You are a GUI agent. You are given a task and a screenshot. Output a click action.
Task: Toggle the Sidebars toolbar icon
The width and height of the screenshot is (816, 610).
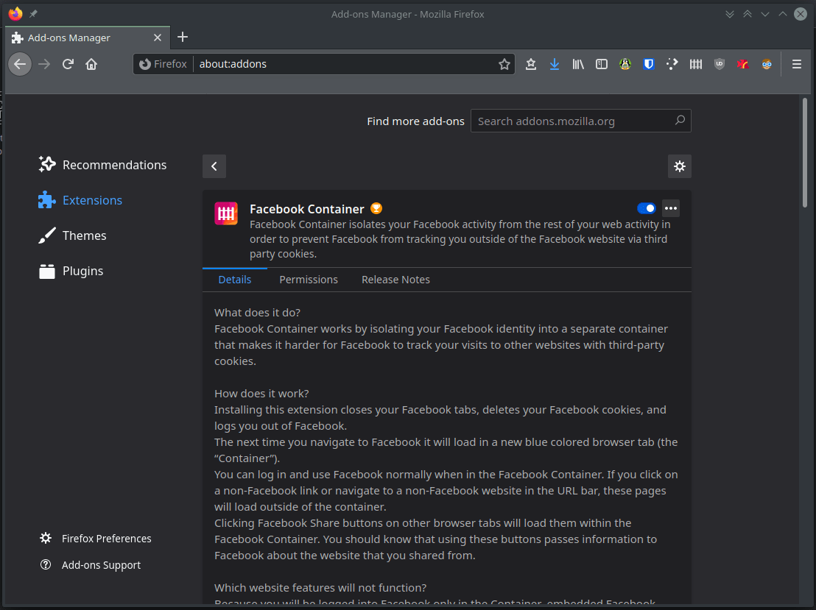602,65
